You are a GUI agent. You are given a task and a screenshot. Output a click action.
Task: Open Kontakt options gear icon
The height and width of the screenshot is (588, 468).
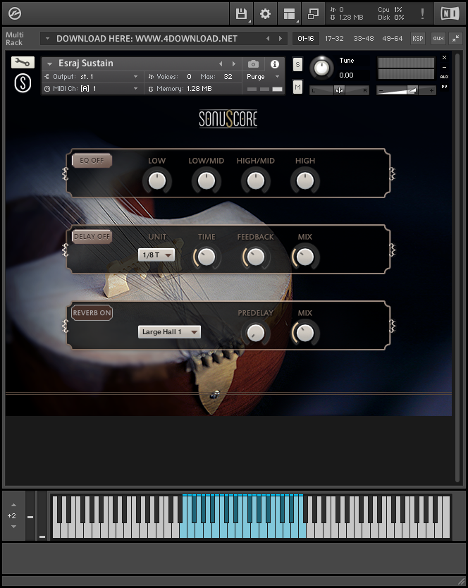265,14
